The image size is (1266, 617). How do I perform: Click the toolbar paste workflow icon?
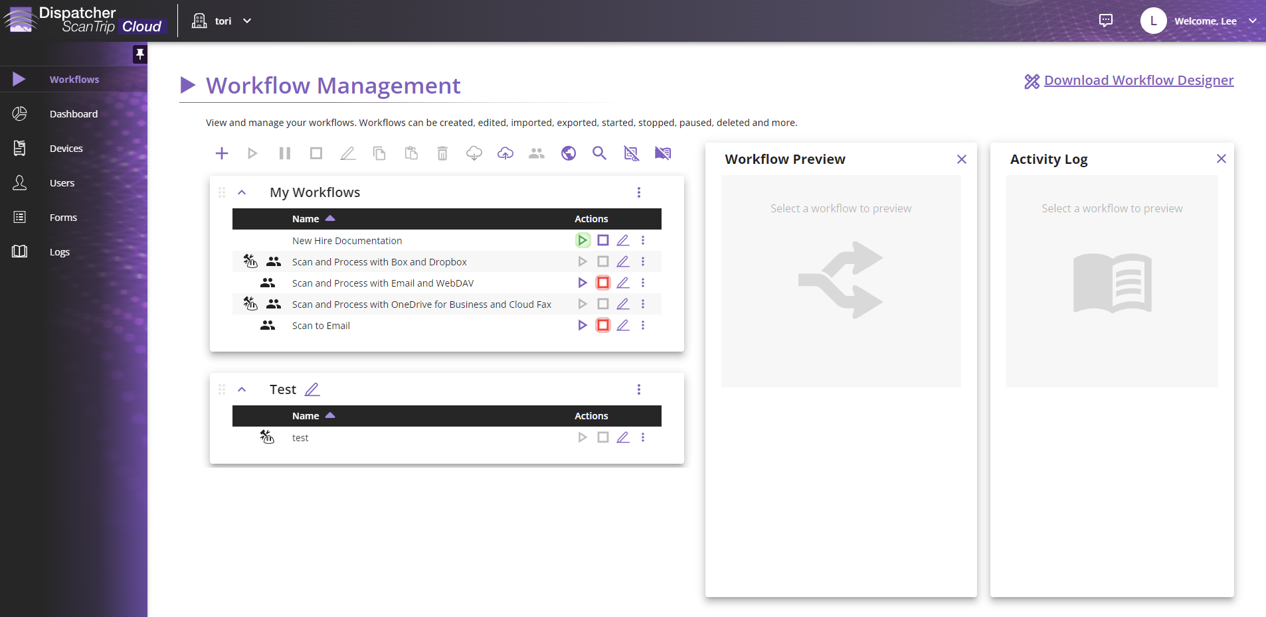pos(411,153)
